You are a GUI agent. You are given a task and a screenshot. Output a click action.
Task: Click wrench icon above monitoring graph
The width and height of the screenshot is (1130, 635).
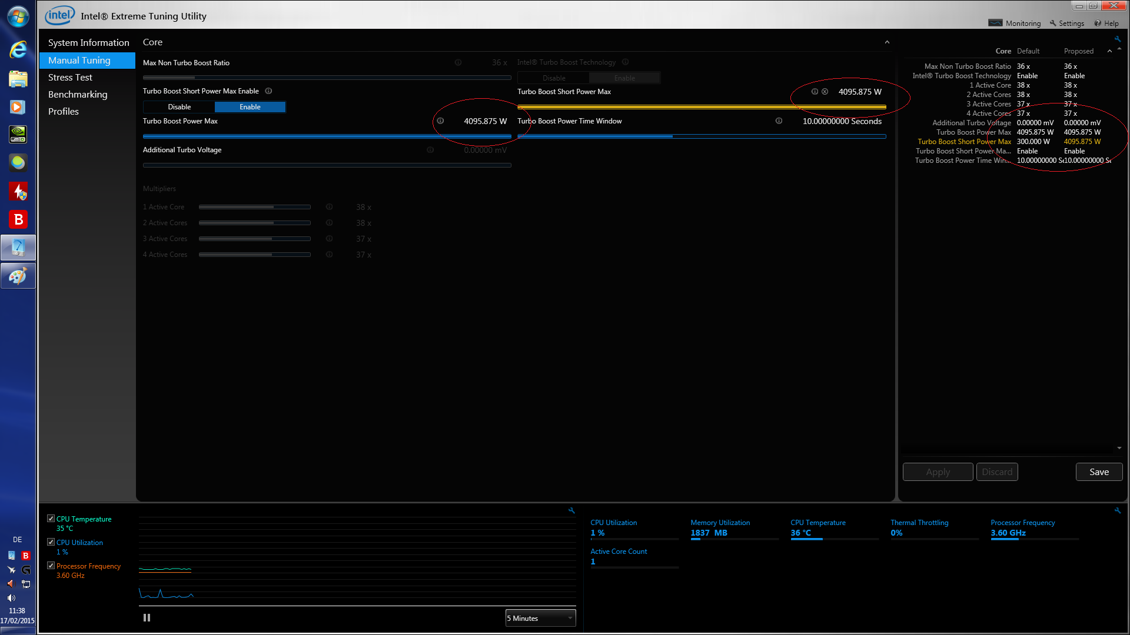571,510
